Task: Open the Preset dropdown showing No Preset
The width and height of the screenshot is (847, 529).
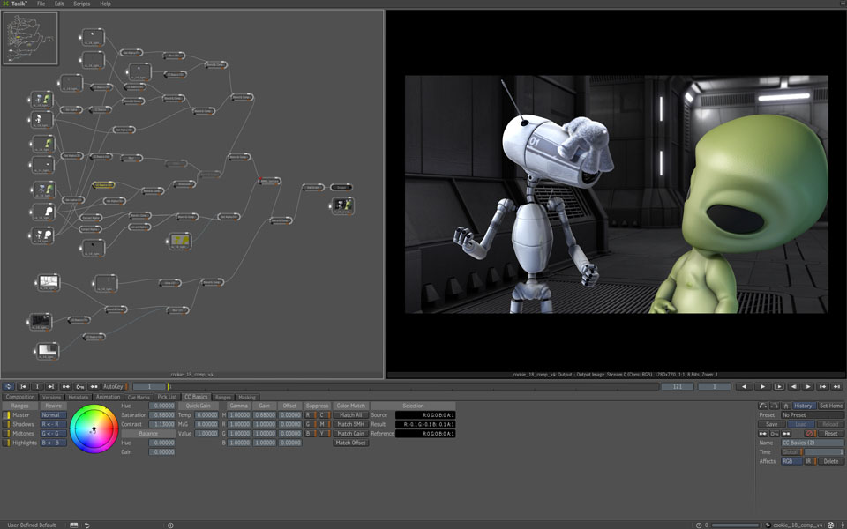Action: point(811,415)
